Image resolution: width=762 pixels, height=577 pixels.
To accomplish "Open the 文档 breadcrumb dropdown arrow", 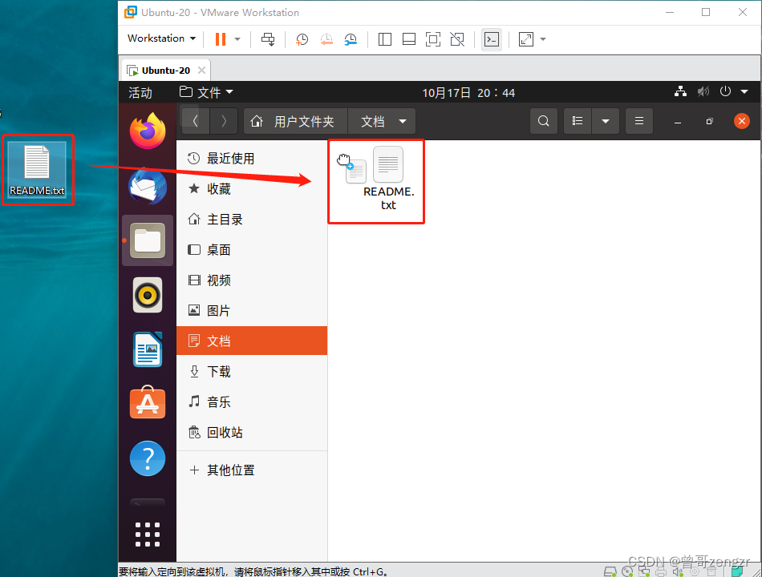I will coord(401,121).
